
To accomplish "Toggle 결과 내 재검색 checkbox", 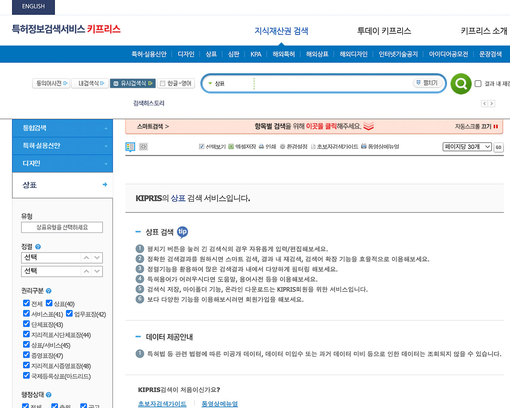I will (478, 84).
